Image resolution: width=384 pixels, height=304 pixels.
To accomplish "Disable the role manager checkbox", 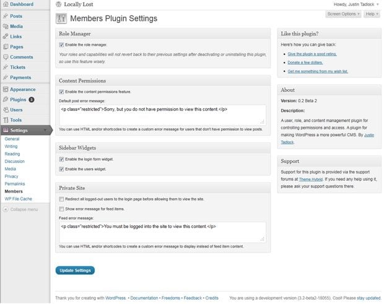I will [61, 45].
